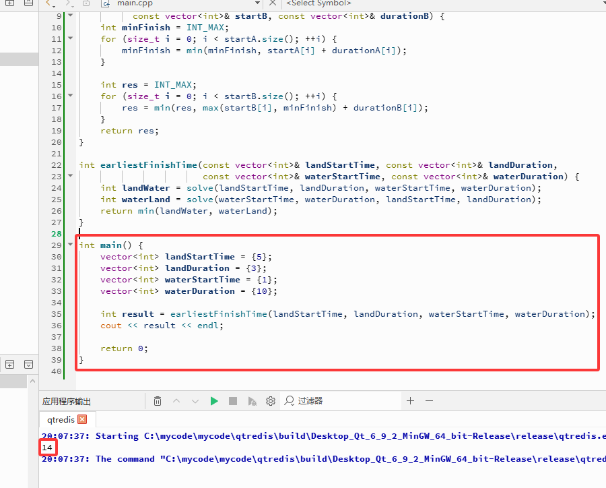Stop the running application with the square button

coord(233,401)
